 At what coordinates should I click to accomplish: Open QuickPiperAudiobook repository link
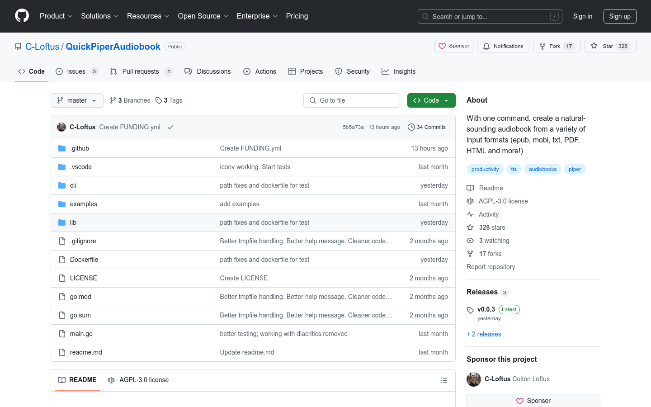tap(113, 47)
